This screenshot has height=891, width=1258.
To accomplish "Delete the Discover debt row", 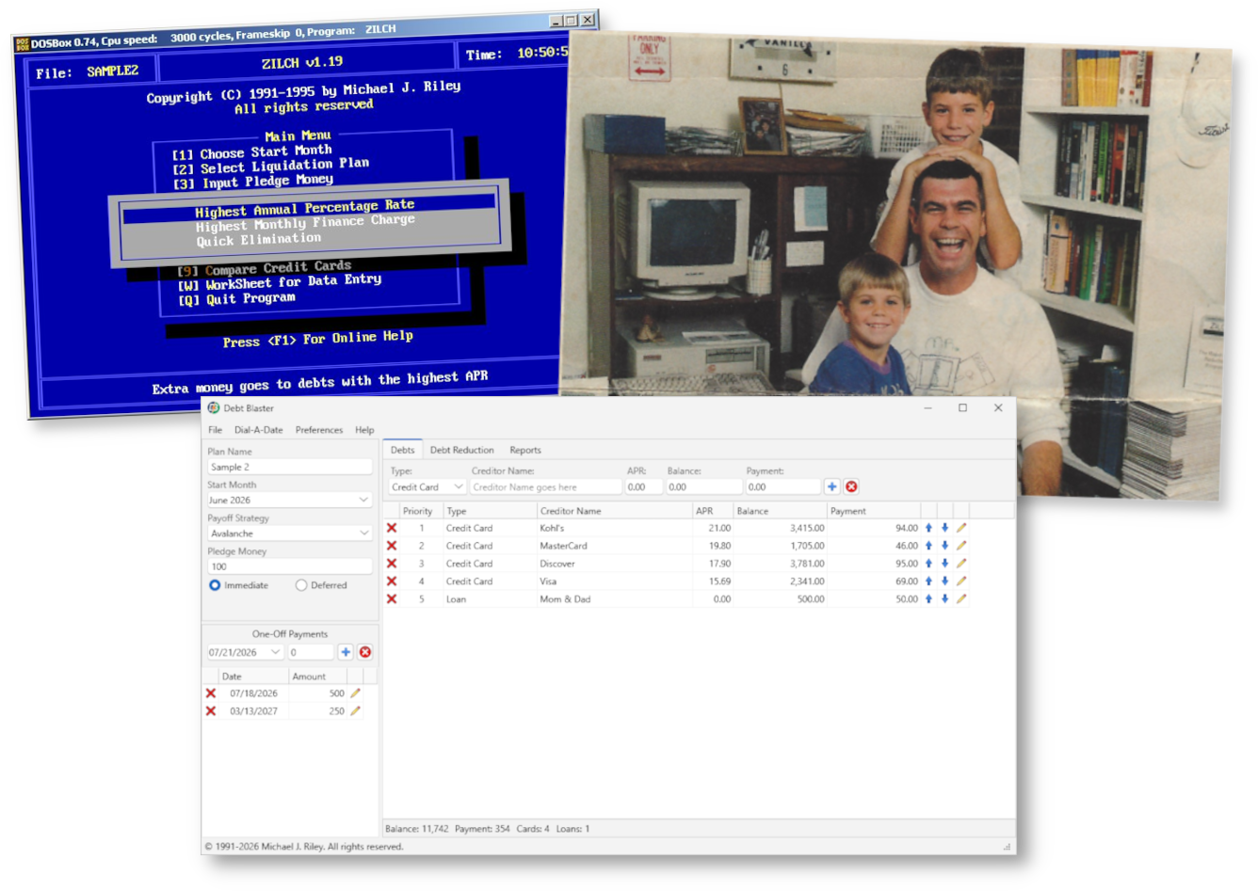I will [x=392, y=564].
